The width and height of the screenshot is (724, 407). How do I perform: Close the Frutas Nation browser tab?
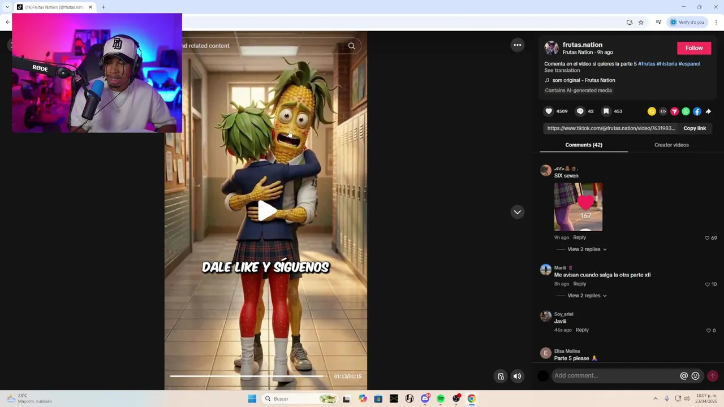click(x=90, y=7)
